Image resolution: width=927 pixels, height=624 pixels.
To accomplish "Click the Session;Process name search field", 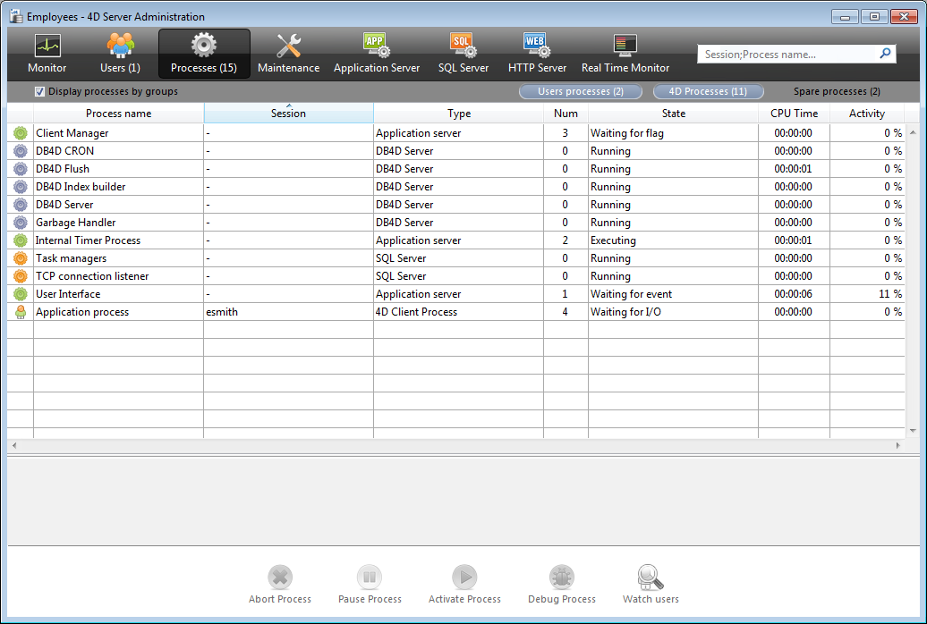I will tap(787, 55).
